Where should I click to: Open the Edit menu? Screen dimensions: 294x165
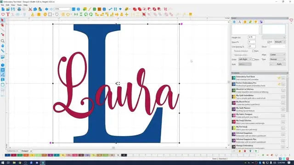7,5
